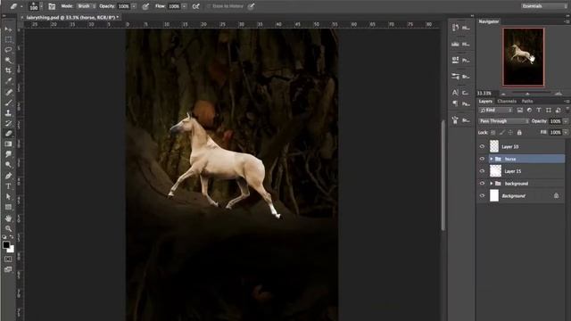The image size is (571, 321).
Task: Open the Flow slider dropdown
Action: pyautogui.click(x=185, y=6)
